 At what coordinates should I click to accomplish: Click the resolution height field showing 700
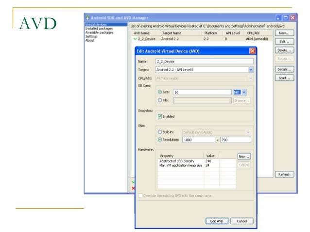click(x=236, y=140)
